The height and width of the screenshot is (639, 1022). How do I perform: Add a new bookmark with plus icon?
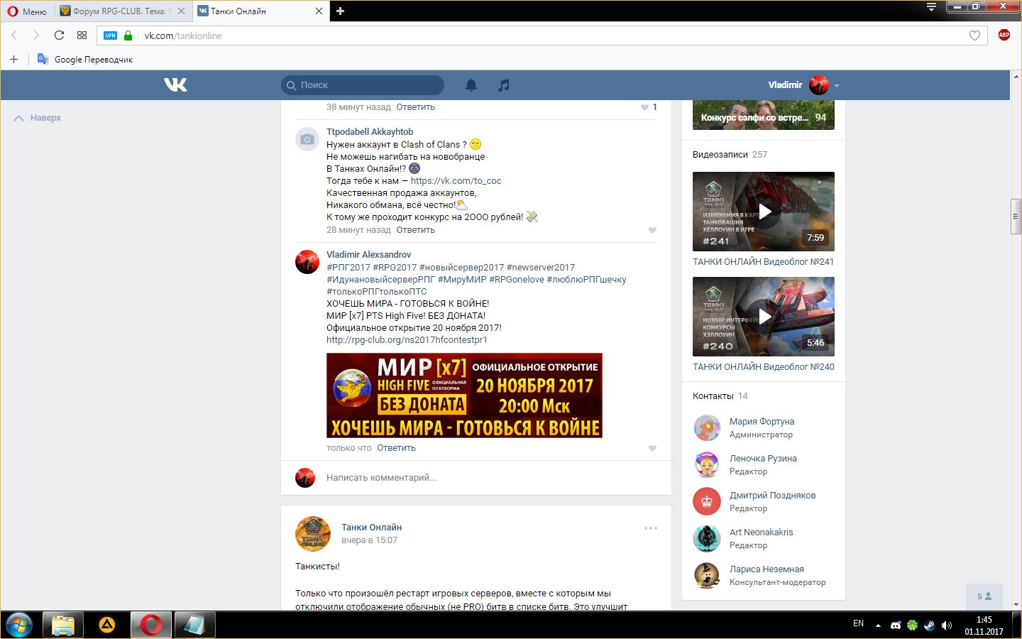coord(13,59)
